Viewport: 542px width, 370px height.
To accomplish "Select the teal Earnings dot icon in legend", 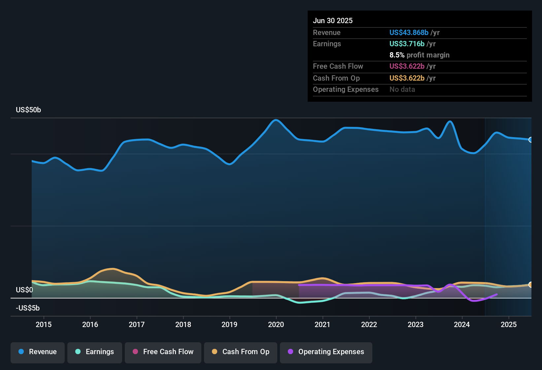I will click(78, 352).
